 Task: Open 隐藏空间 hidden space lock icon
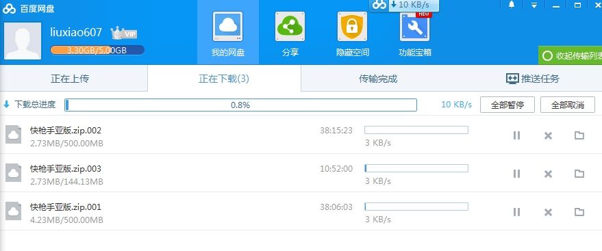(x=352, y=27)
